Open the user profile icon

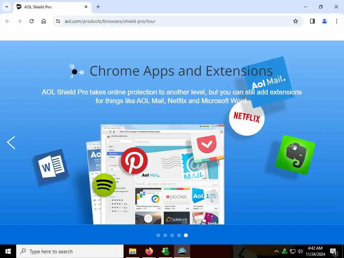pyautogui.click(x=325, y=21)
